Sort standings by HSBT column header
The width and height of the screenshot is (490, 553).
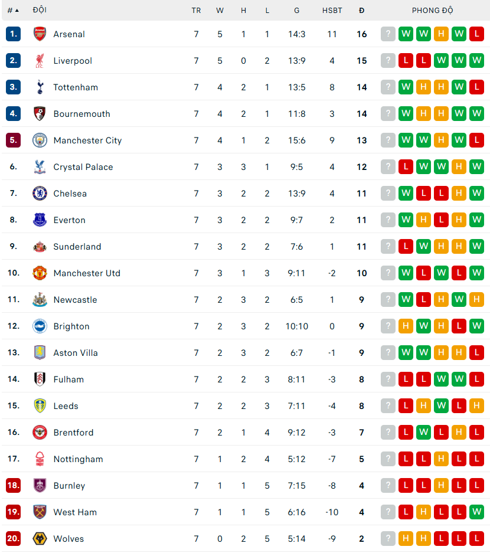[x=332, y=11]
